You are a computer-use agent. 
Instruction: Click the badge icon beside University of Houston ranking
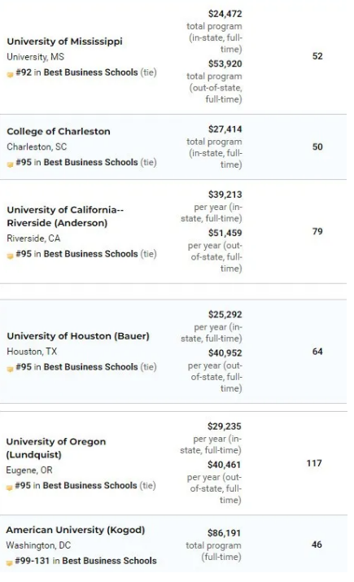click(10, 369)
